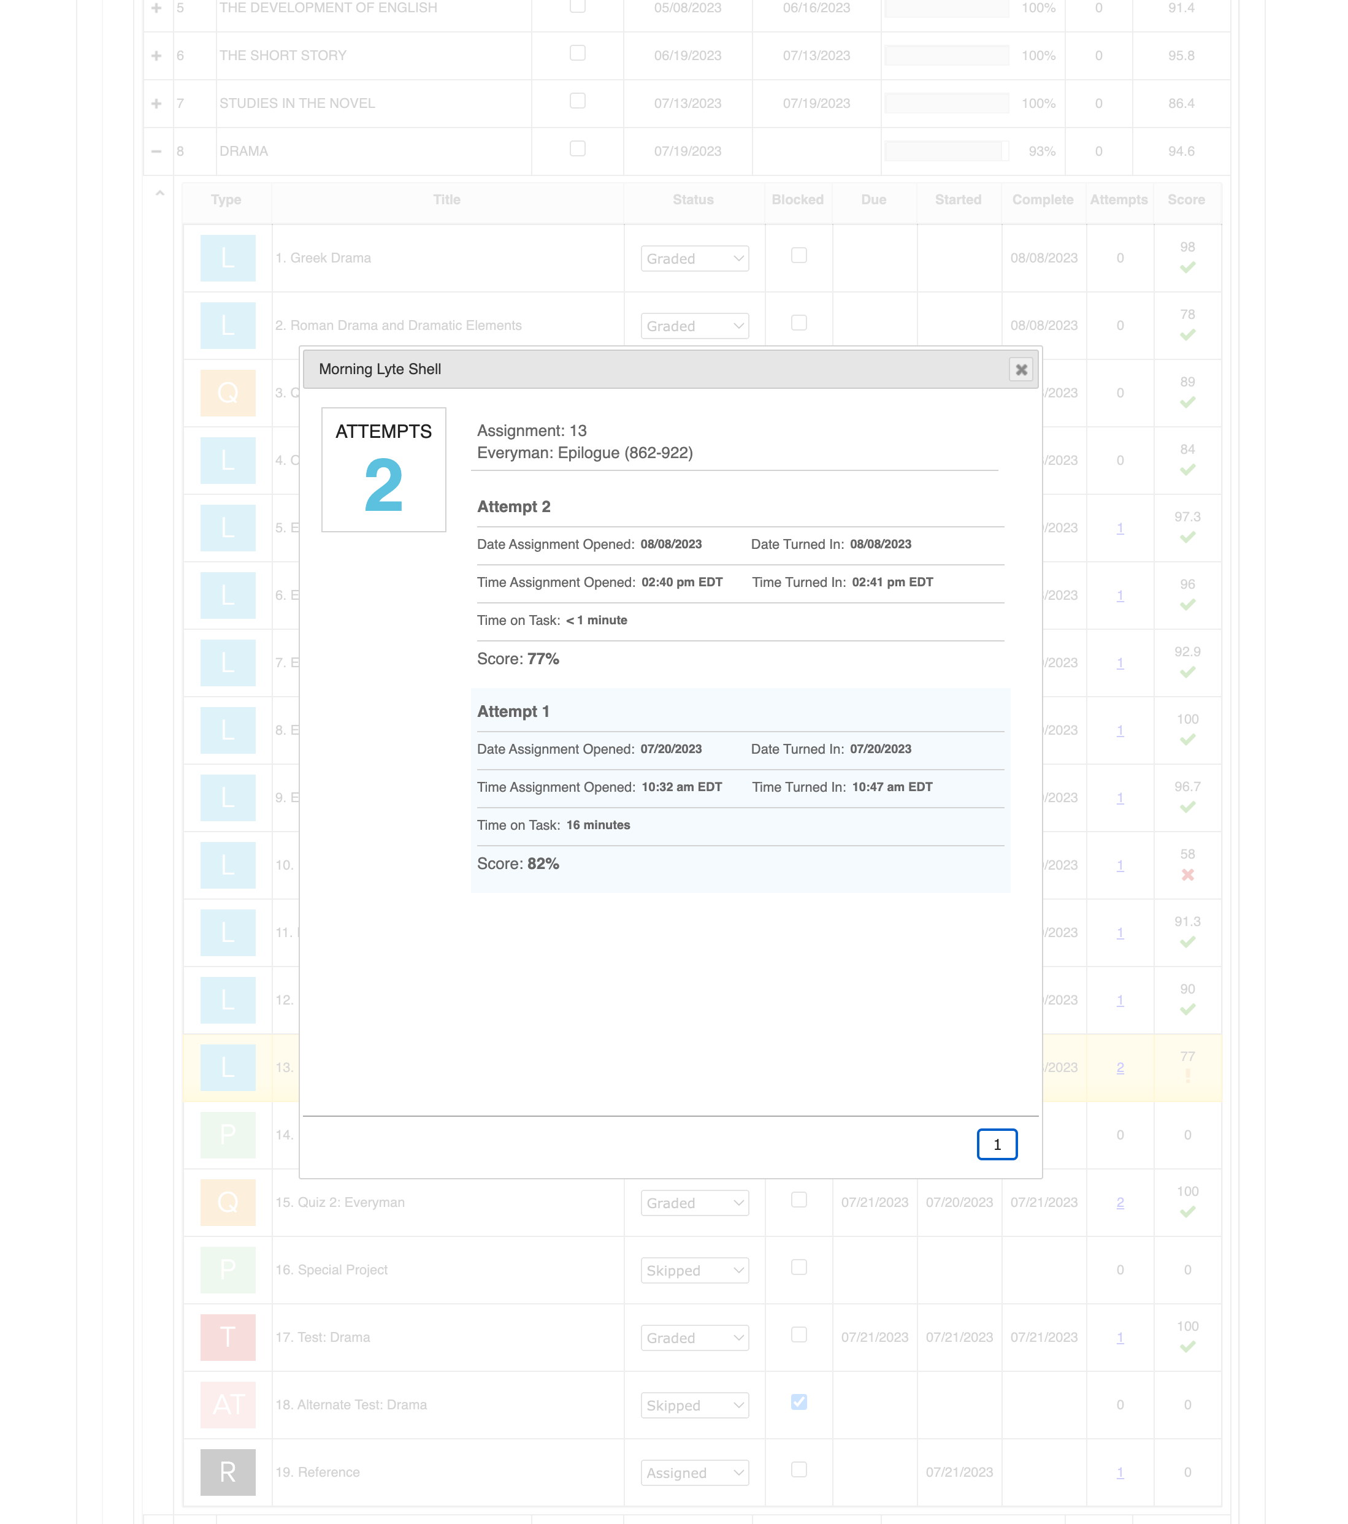The image size is (1348, 1524).
Task: Click the T icon for Test: Drama
Action: (228, 1337)
